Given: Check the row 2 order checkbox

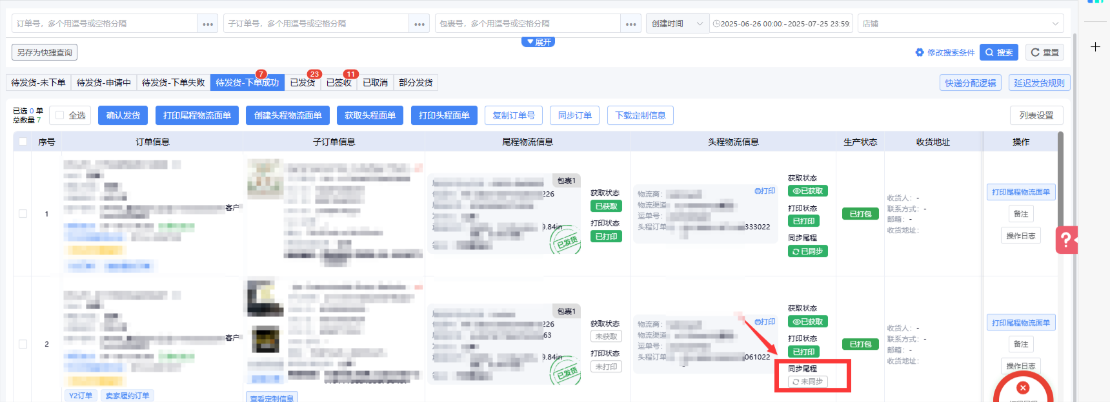Looking at the screenshot, I should 23,344.
